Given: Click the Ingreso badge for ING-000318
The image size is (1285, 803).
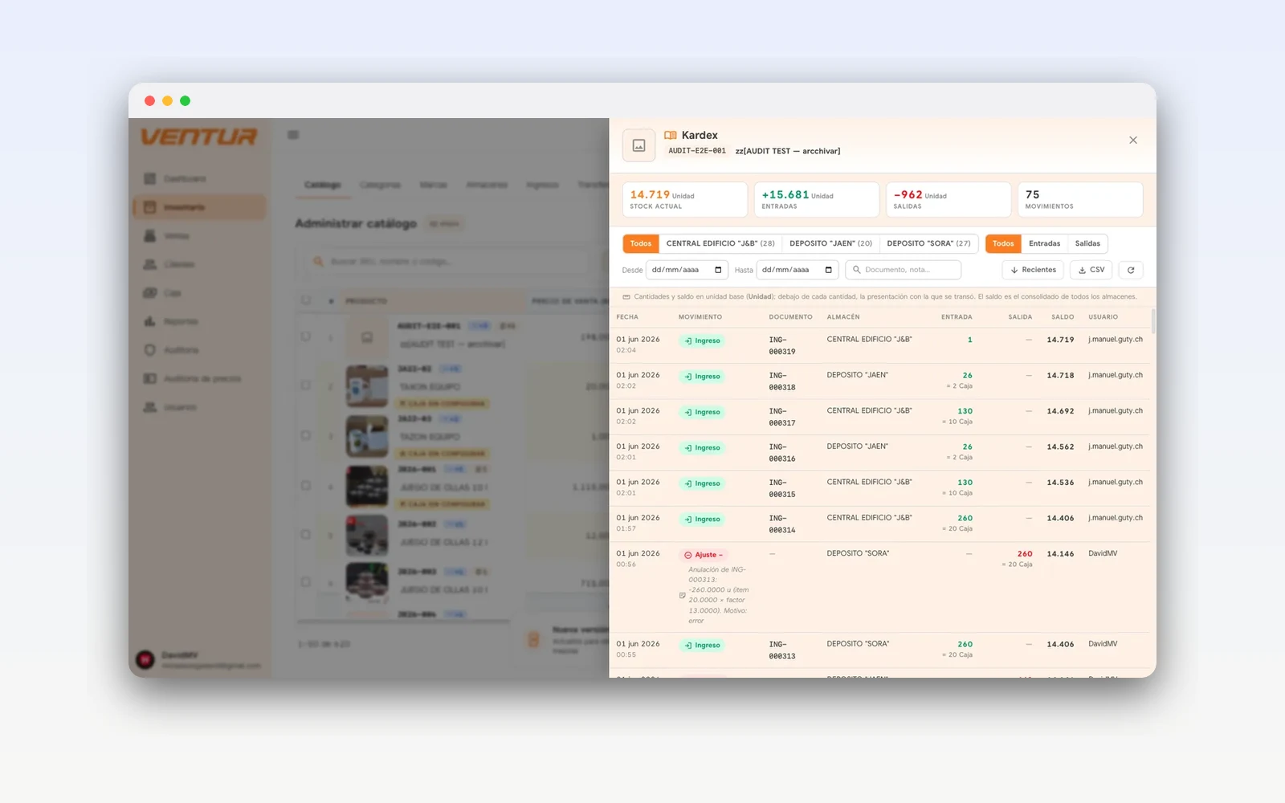Looking at the screenshot, I should click(702, 377).
